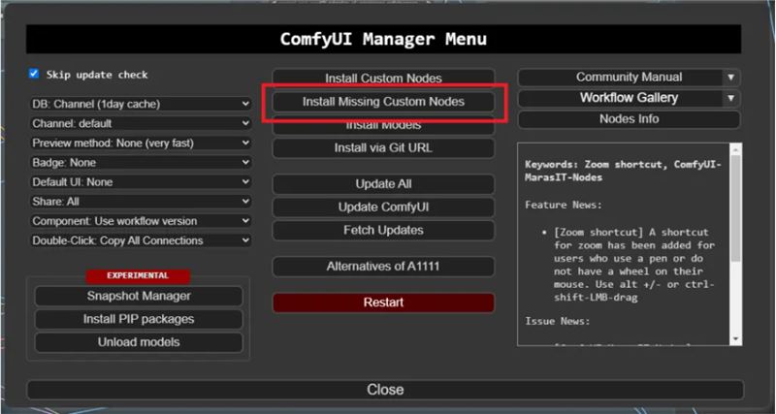Click the Issue News: heading text
The image size is (776, 414).
(557, 321)
